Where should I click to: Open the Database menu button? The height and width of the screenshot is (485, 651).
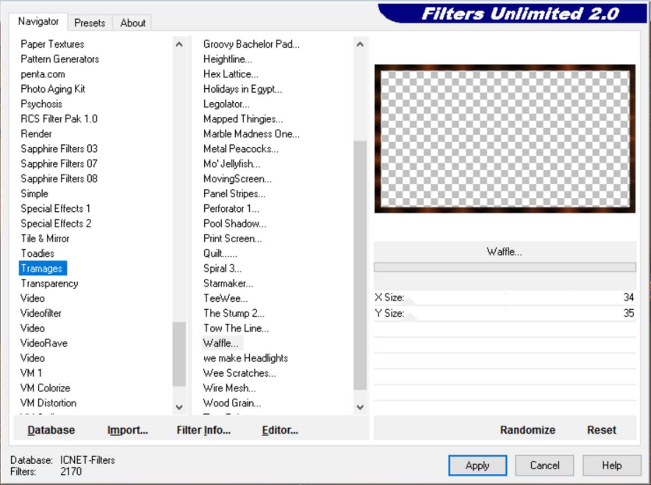click(x=51, y=430)
